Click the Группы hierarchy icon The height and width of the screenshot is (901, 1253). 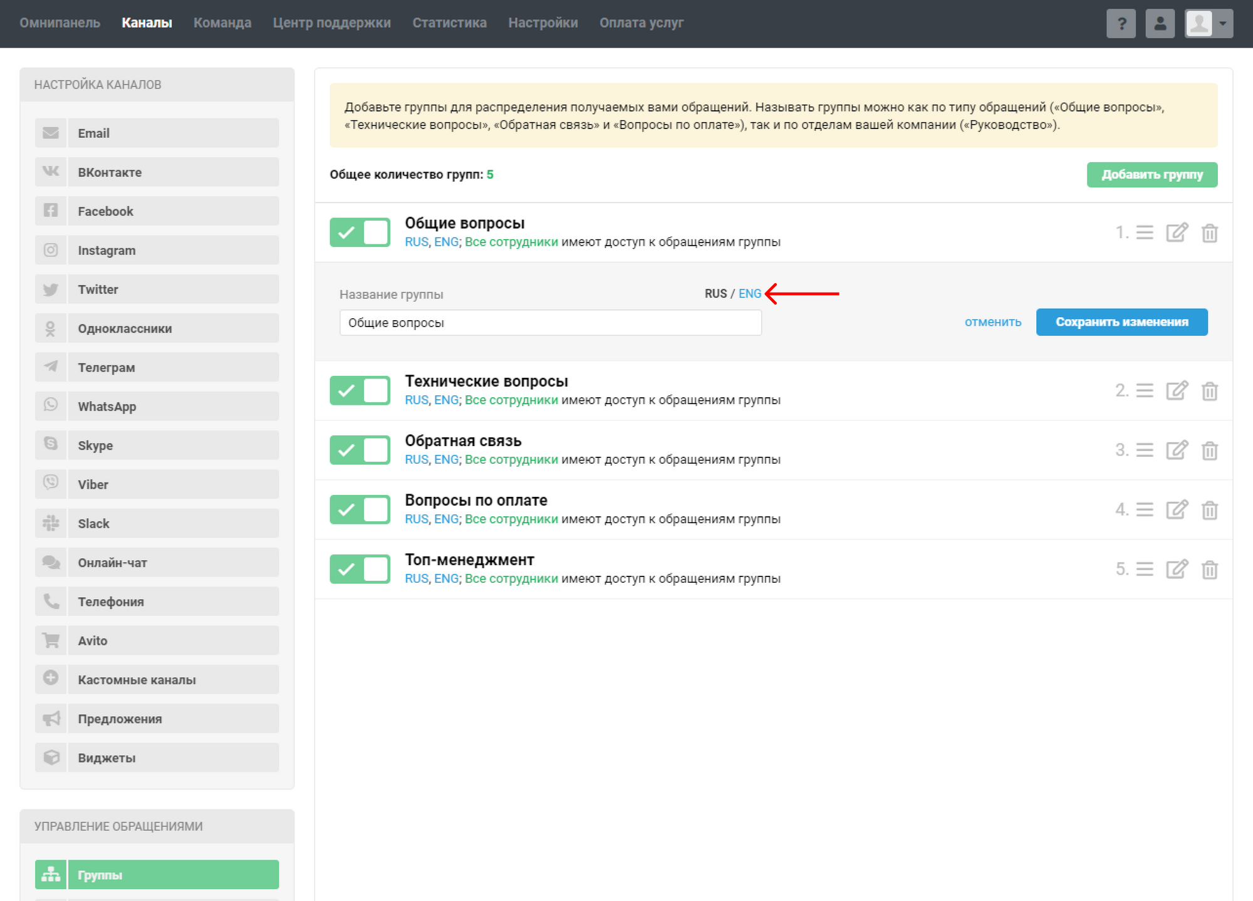51,874
